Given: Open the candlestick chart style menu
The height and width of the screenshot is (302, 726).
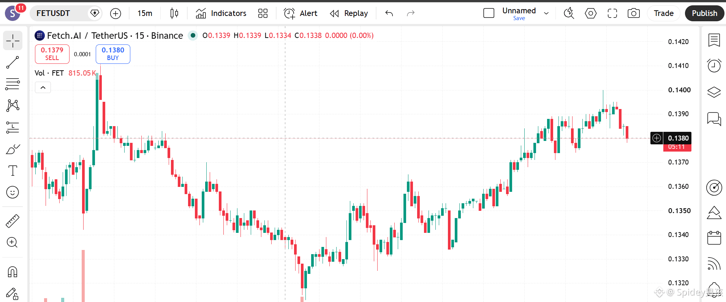Looking at the screenshot, I should tap(174, 13).
